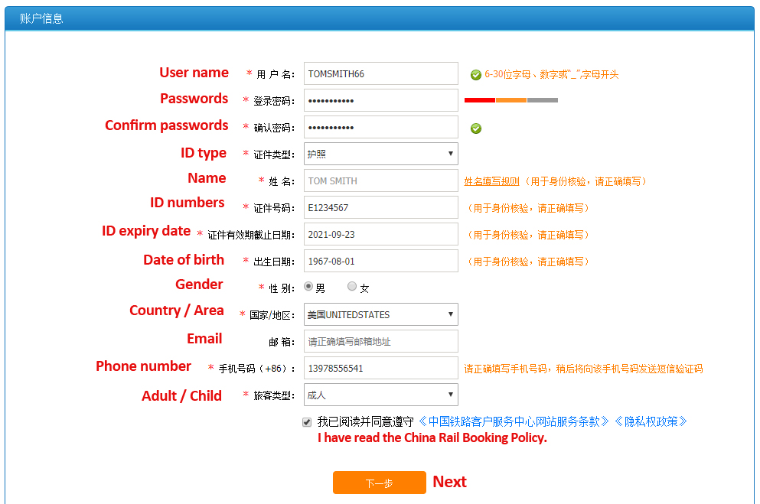Click the date of birth field showing 1967-08-01
760x504 pixels.
380,261
